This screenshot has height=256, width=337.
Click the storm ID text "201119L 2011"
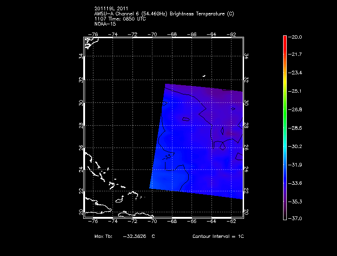(x=111, y=8)
